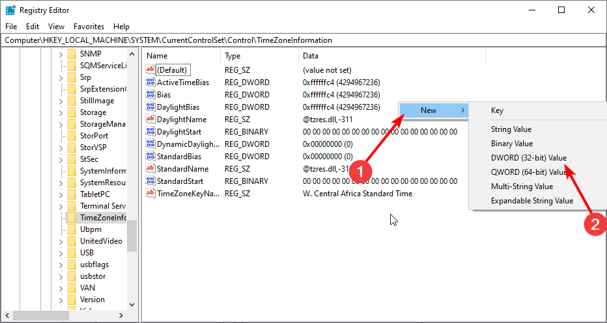Select the '(value not set)' data cell
The height and width of the screenshot is (323, 607).
point(327,70)
